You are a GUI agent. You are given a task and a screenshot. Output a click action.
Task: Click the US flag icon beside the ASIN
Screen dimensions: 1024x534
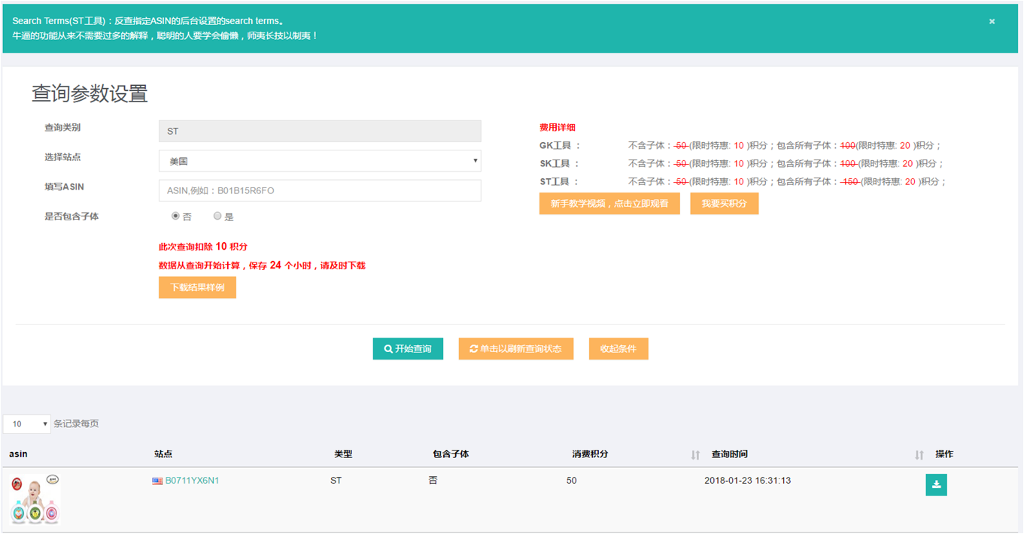[157, 481]
